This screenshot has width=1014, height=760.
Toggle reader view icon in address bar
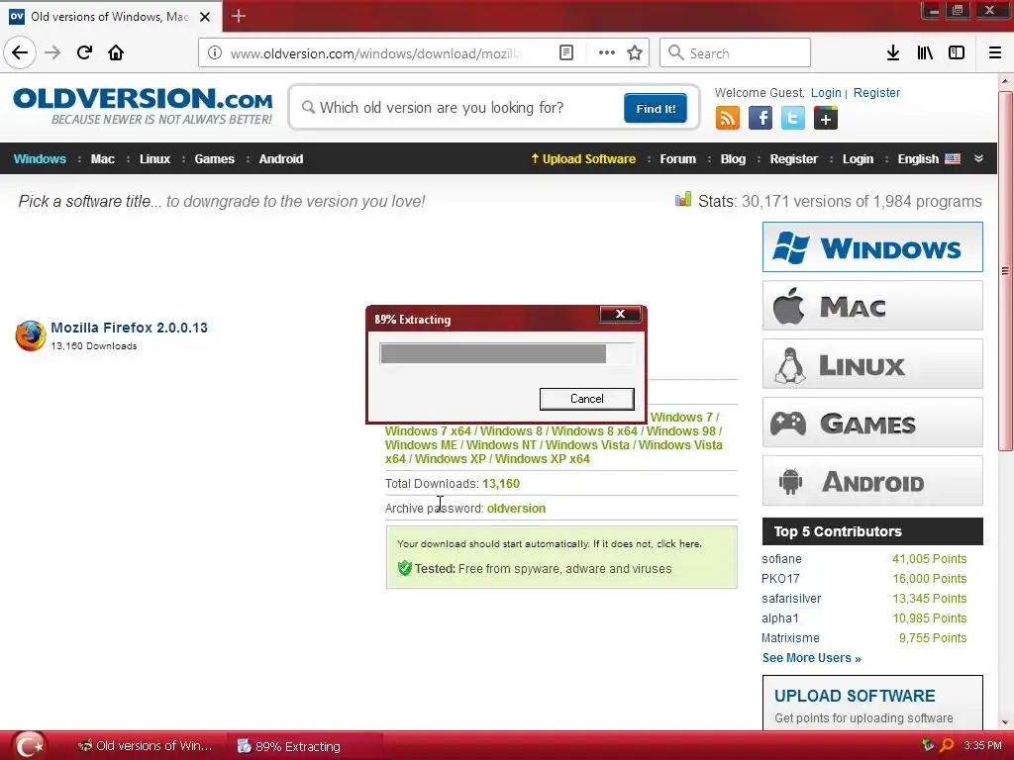(x=565, y=53)
